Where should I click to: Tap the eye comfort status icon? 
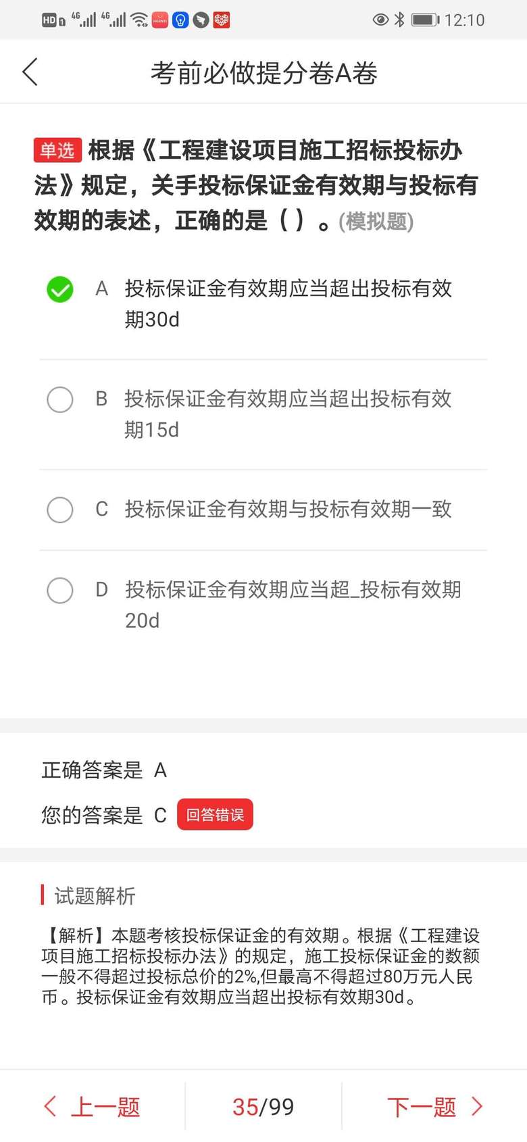380,20
